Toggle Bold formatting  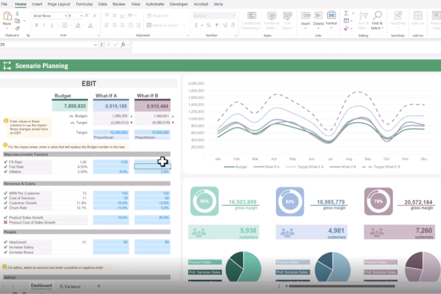pyautogui.click(x=36, y=25)
